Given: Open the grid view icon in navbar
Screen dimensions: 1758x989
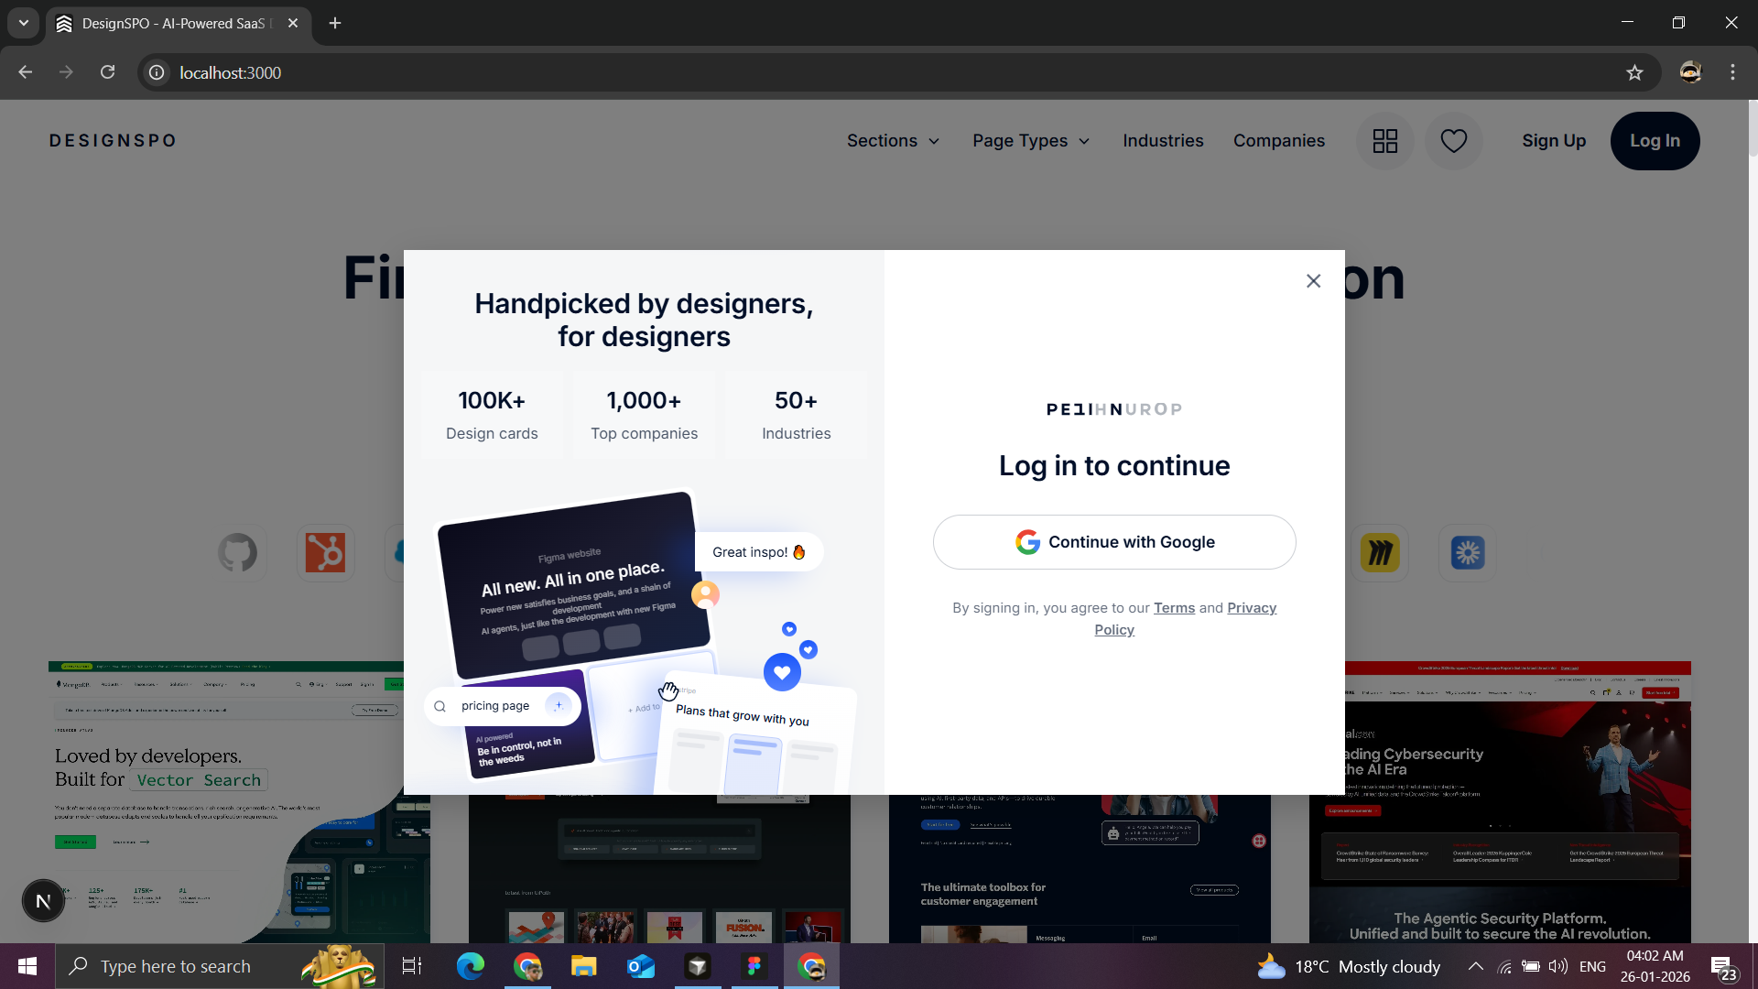Looking at the screenshot, I should click(x=1384, y=141).
